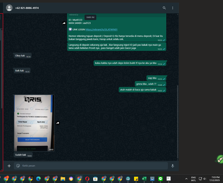
Task: Open Sticky Notes from taskbar
Action: click(x=136, y=179)
